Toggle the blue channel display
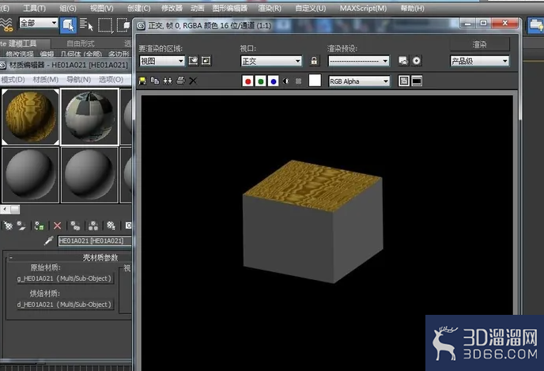The height and width of the screenshot is (371, 544). pyautogui.click(x=274, y=81)
